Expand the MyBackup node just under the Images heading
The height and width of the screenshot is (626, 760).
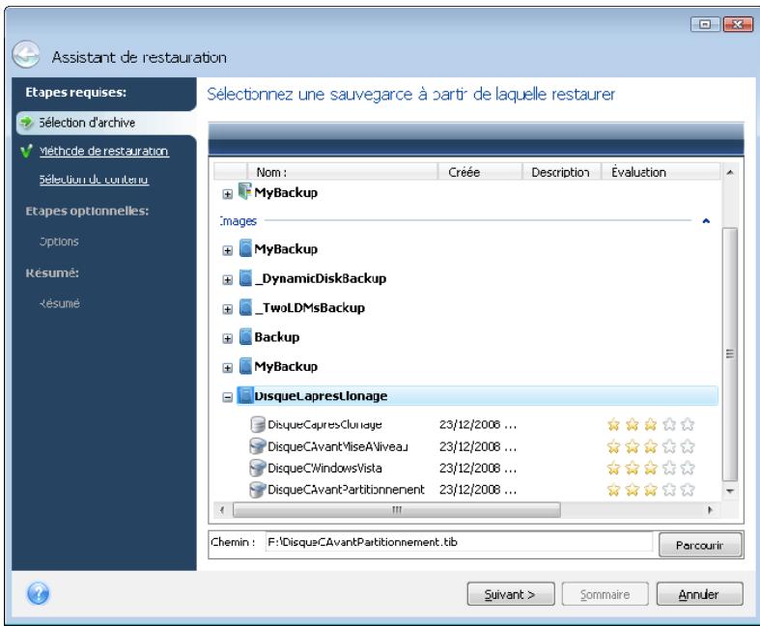[x=227, y=251]
